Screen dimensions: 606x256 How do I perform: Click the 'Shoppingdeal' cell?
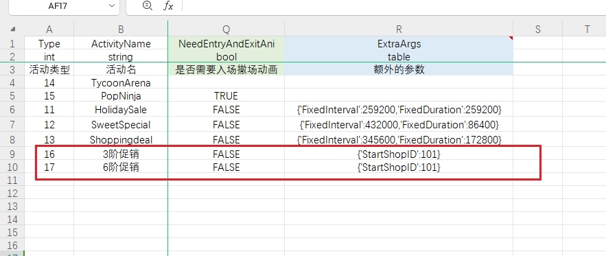point(121,139)
